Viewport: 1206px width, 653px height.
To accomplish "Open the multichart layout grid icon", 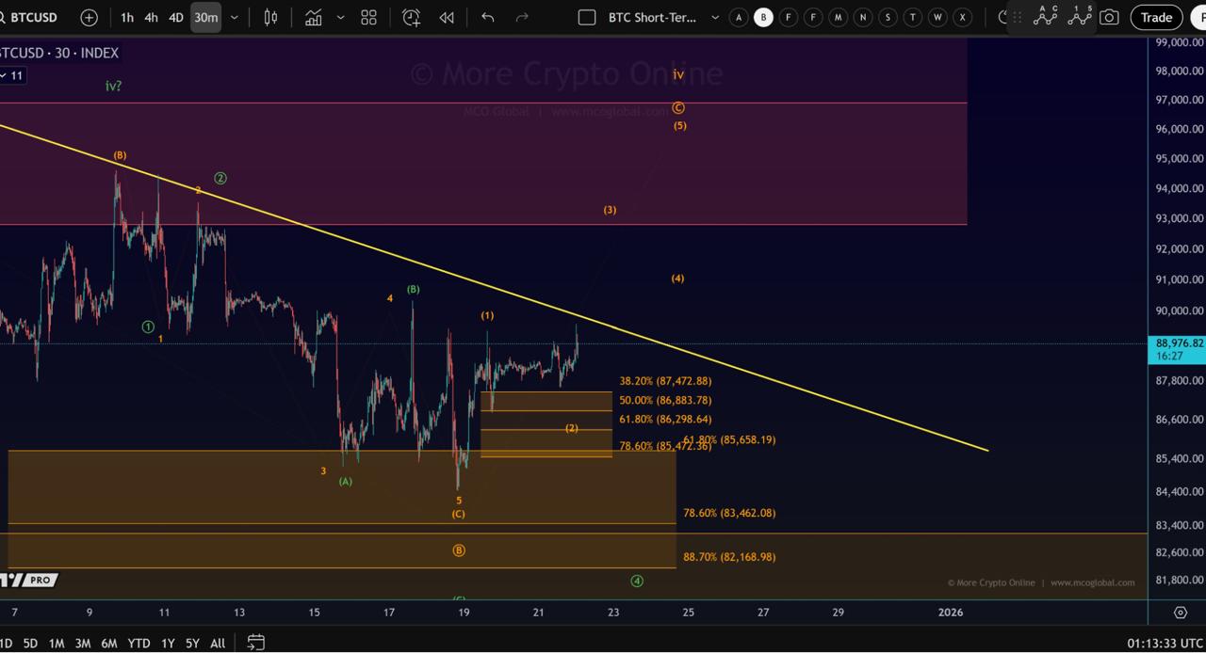I will coord(368,17).
